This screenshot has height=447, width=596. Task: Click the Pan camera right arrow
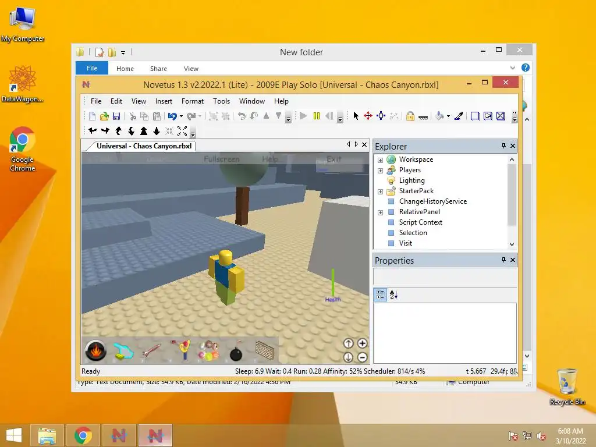tap(105, 131)
